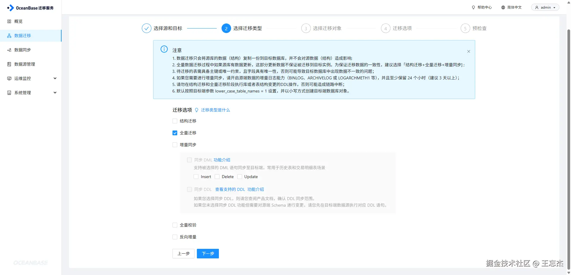Go to 数据同步 menu item
Screen dimensions: 571x275
tap(31, 50)
